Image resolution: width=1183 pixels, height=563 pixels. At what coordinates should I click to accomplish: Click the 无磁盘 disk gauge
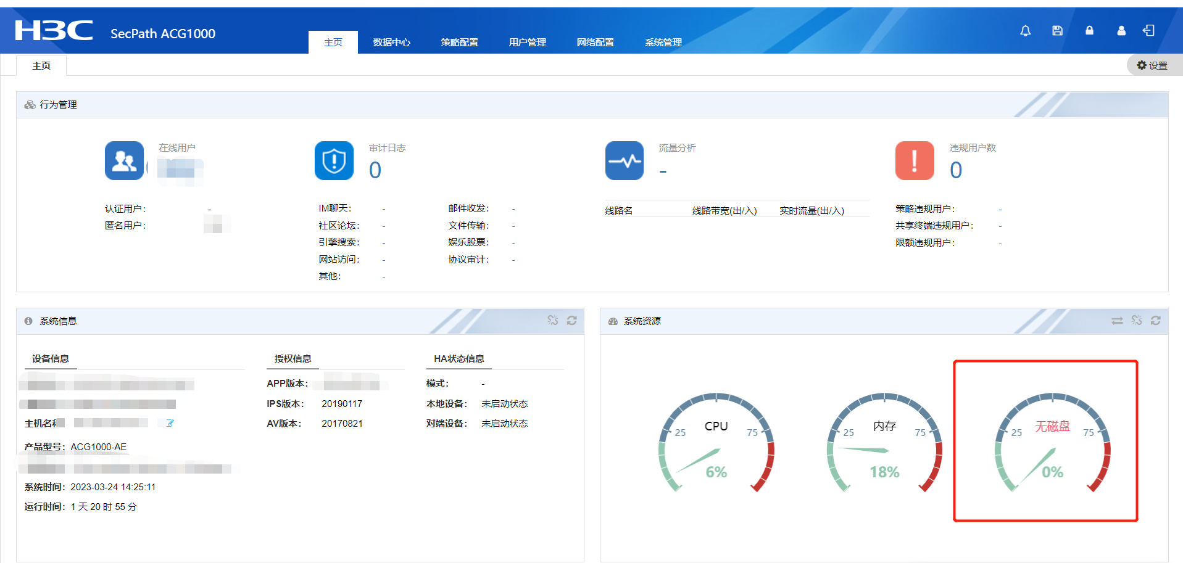click(1052, 444)
